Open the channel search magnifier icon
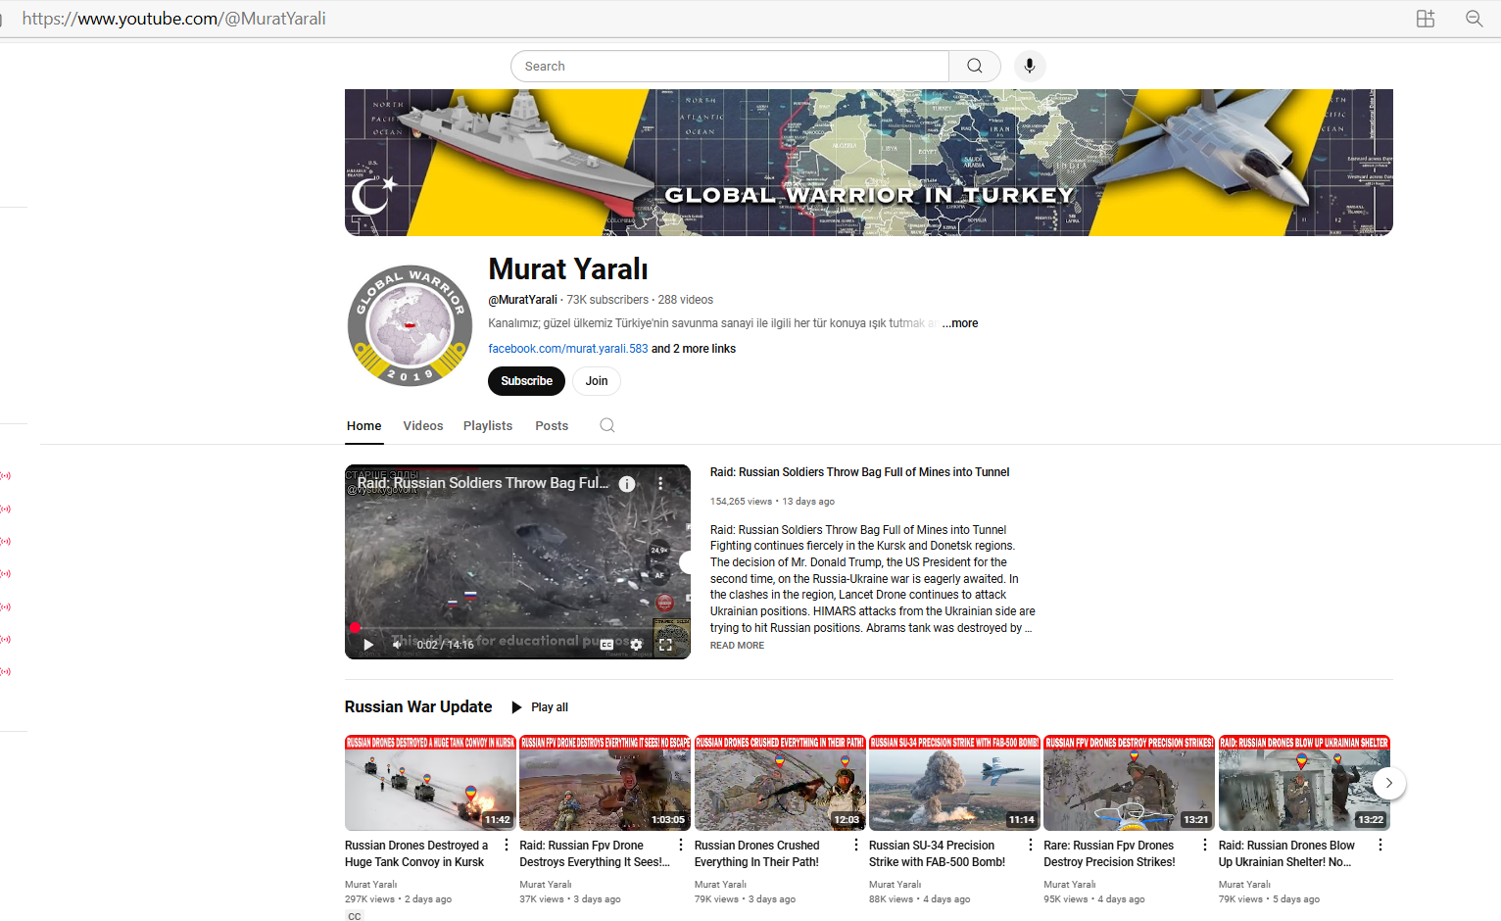This screenshot has width=1501, height=921. click(607, 425)
